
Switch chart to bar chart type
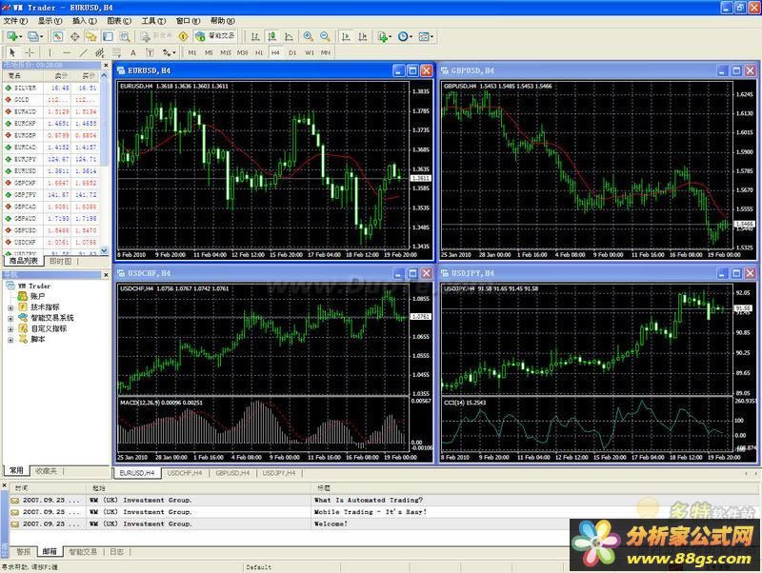255,36
